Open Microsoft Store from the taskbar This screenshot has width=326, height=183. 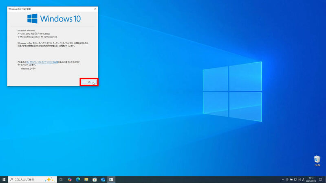click(95, 179)
